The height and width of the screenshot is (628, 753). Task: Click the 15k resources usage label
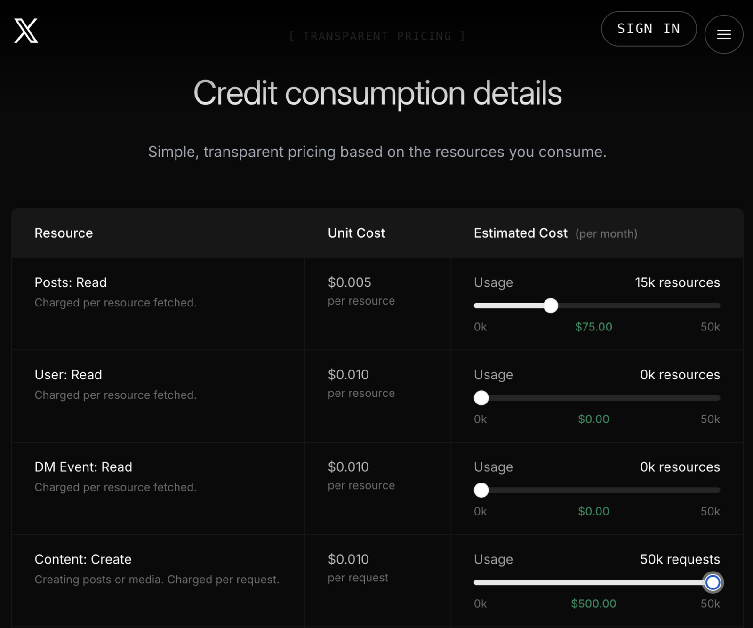tap(677, 282)
